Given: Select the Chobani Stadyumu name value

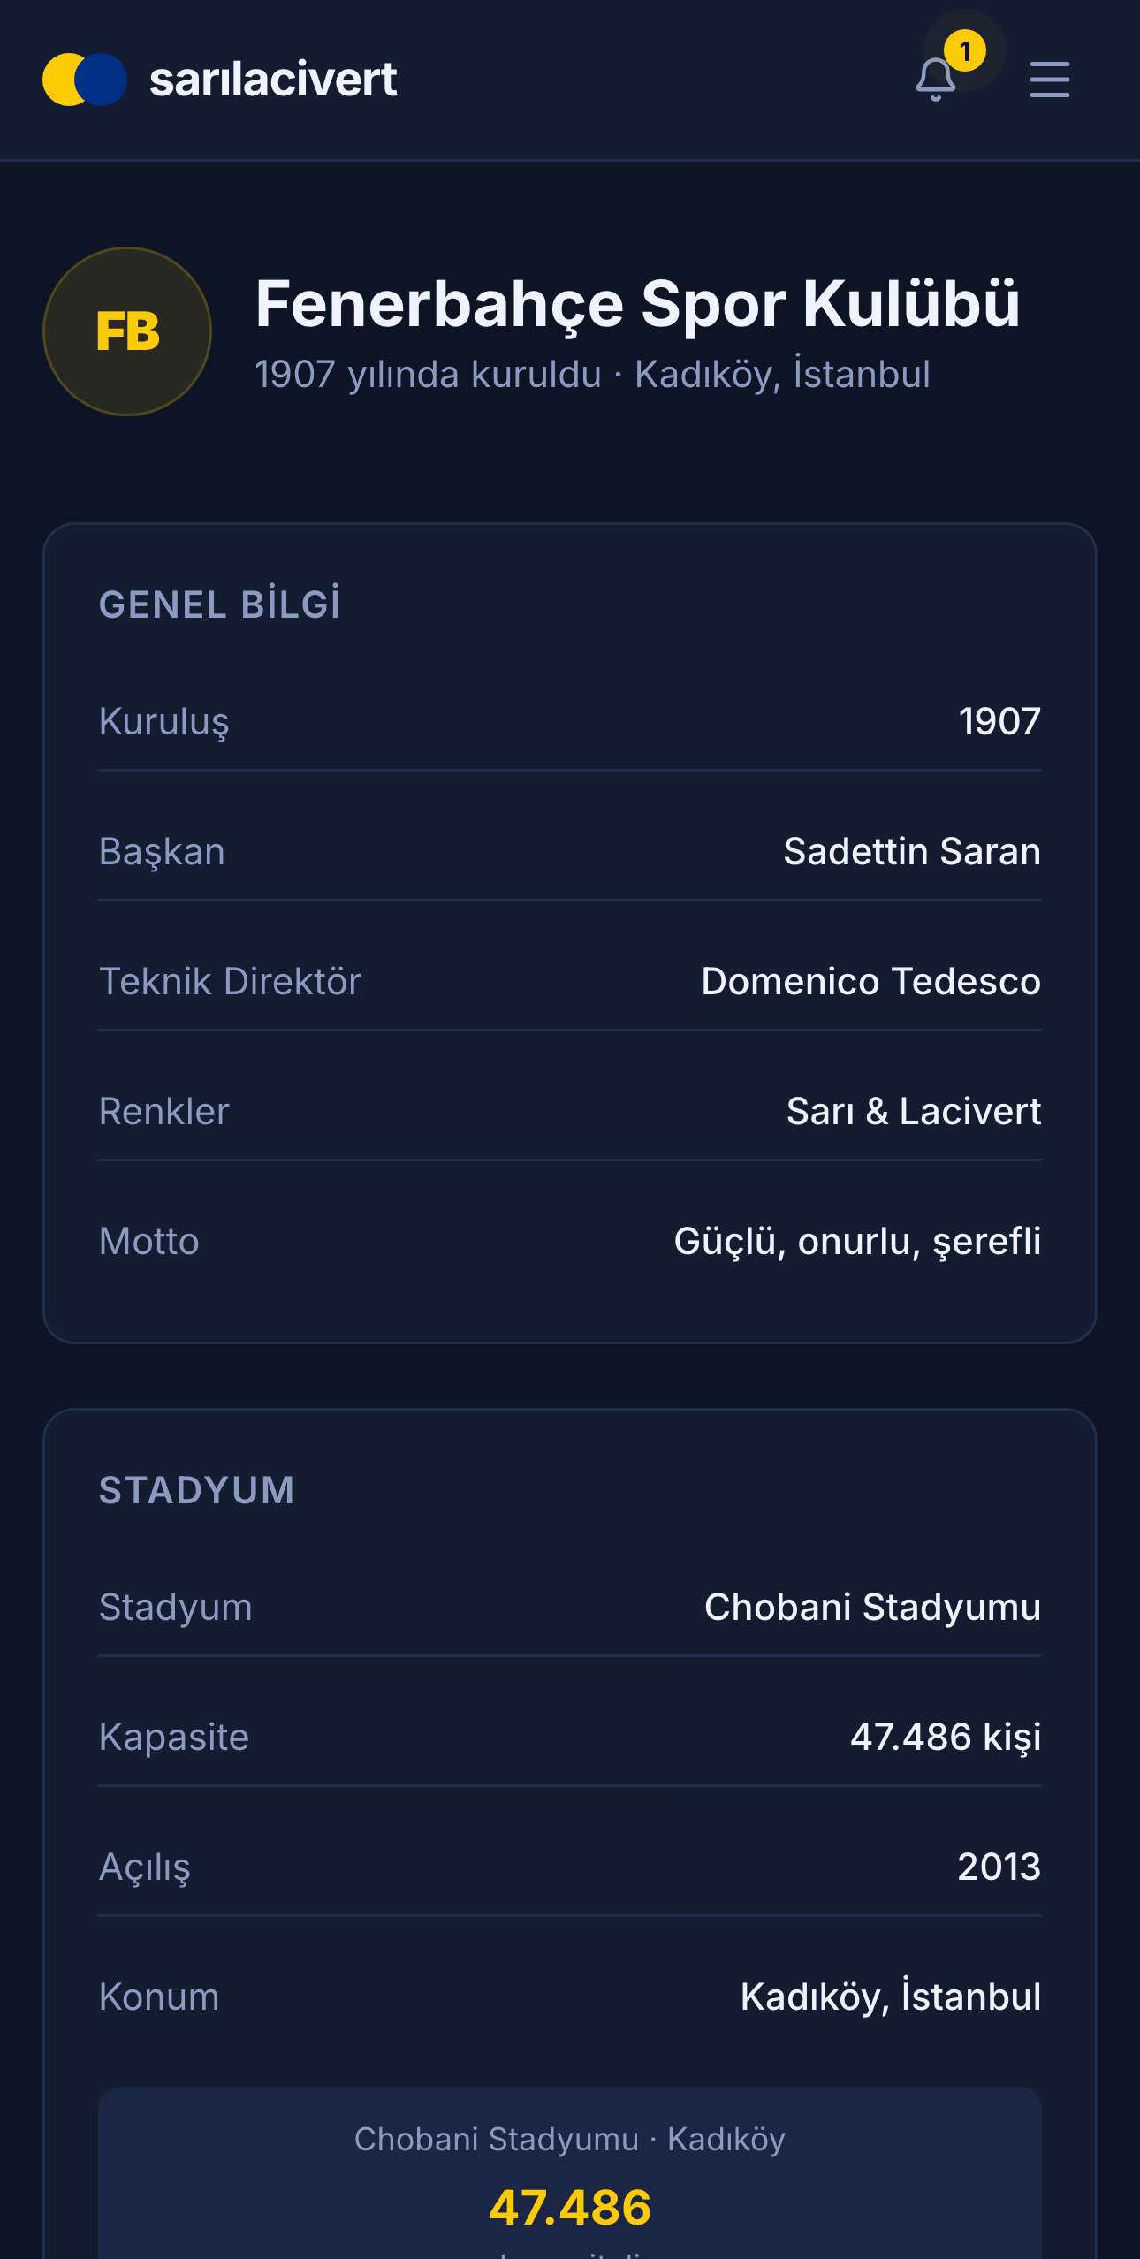Looking at the screenshot, I should [x=872, y=1607].
